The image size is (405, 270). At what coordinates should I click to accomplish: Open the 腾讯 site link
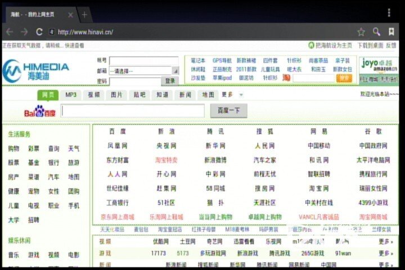point(215,132)
